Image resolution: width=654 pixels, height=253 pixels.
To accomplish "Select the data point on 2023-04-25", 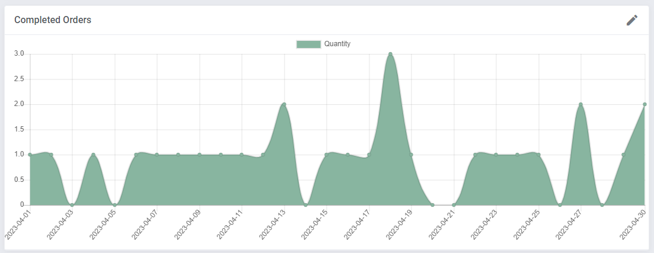I will (538, 155).
